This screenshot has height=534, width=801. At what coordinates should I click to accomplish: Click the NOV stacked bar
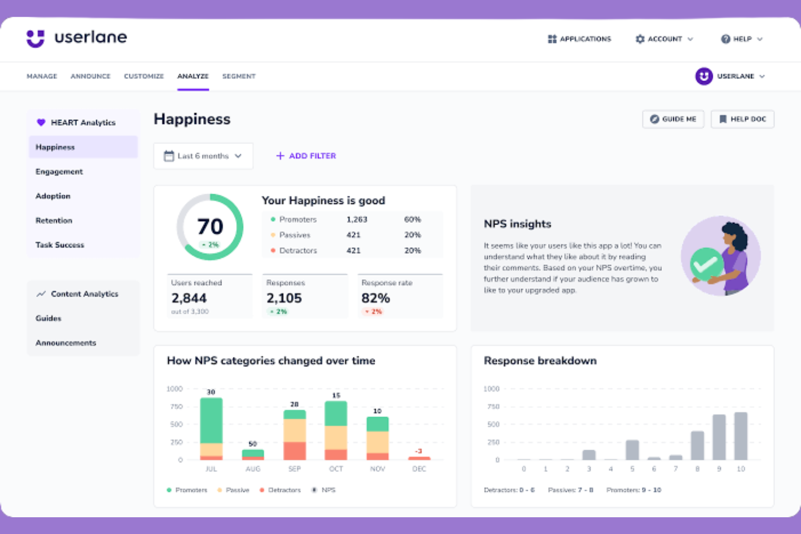tap(377, 438)
